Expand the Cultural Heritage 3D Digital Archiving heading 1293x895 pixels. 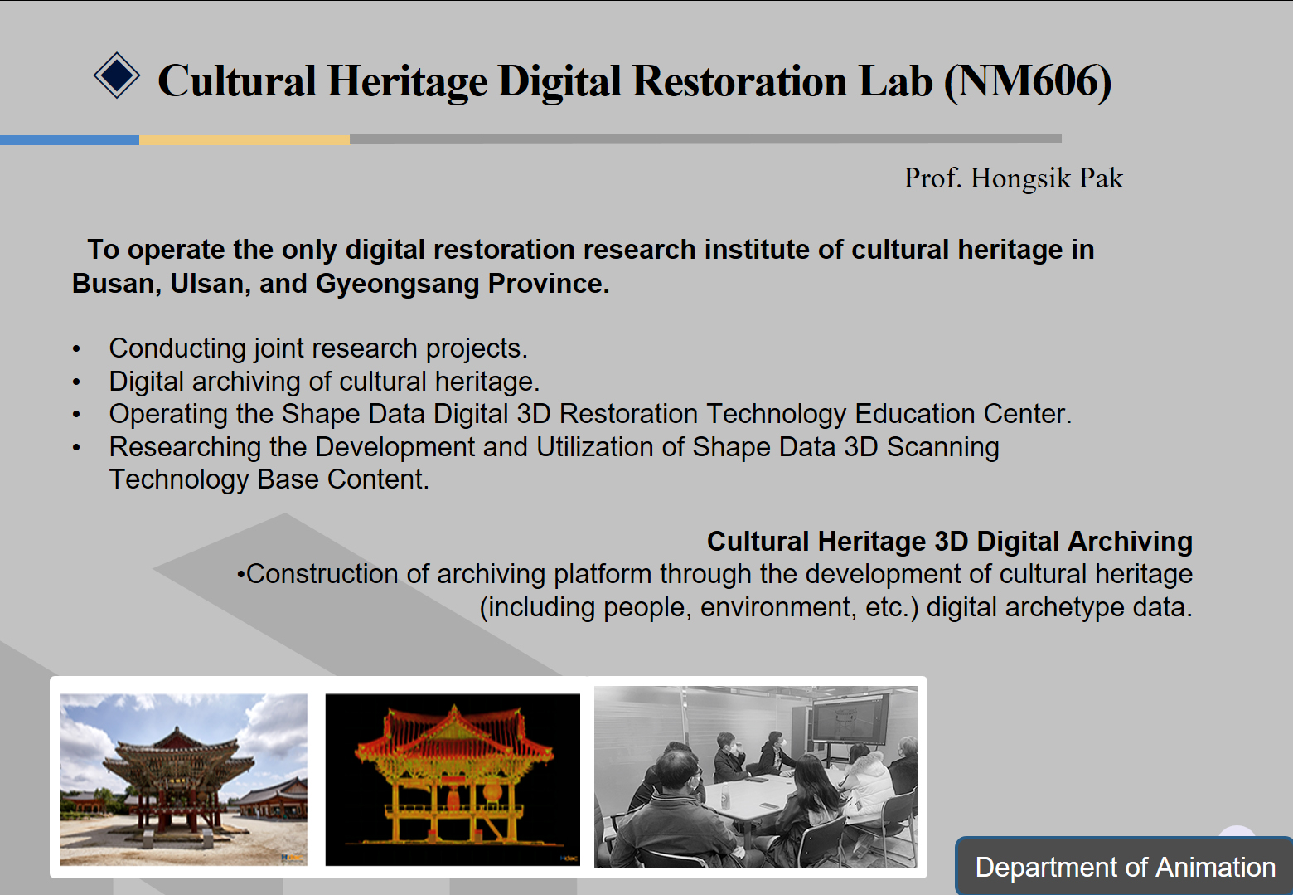pos(948,541)
